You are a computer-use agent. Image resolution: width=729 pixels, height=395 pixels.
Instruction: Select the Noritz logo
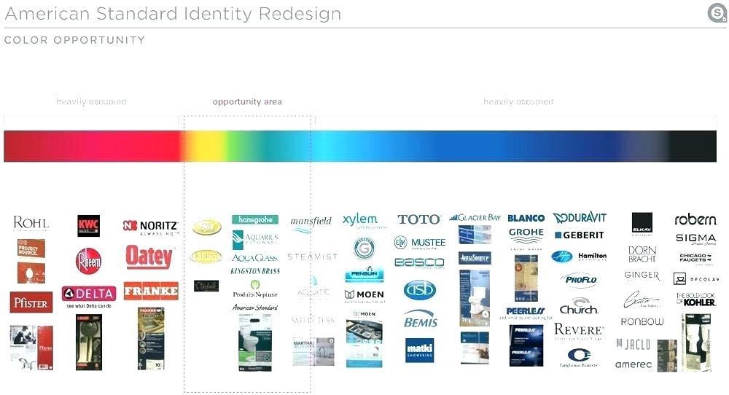click(150, 227)
